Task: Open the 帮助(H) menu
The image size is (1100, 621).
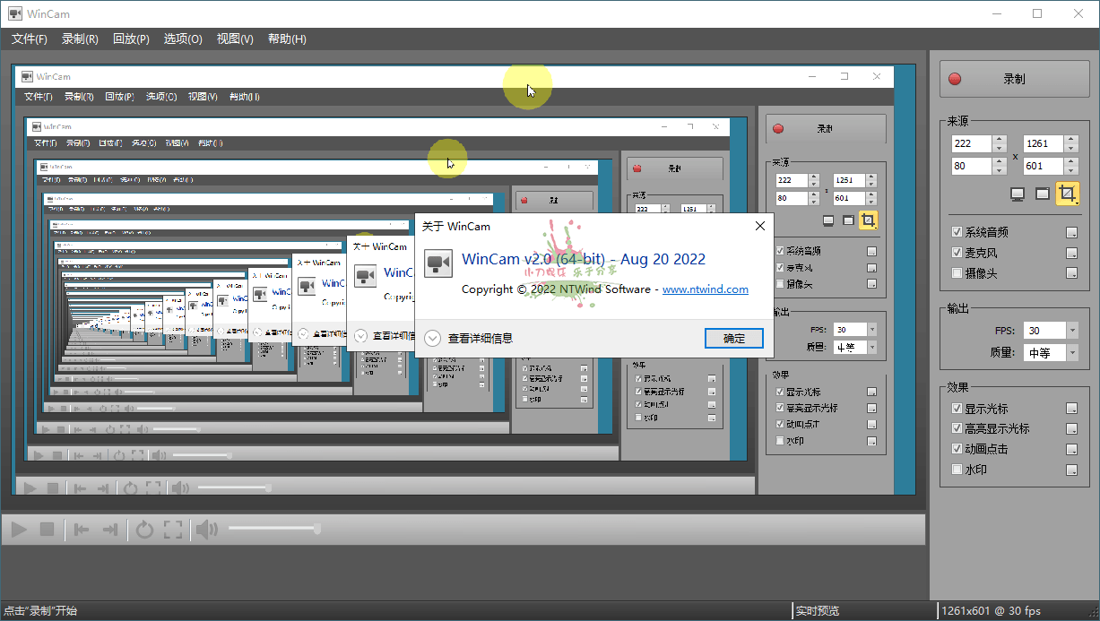Action: point(286,39)
